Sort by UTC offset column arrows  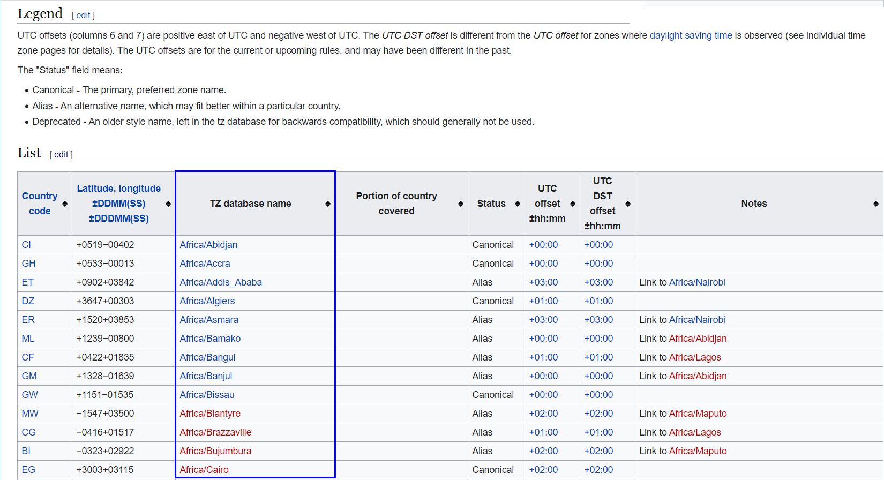(x=573, y=204)
